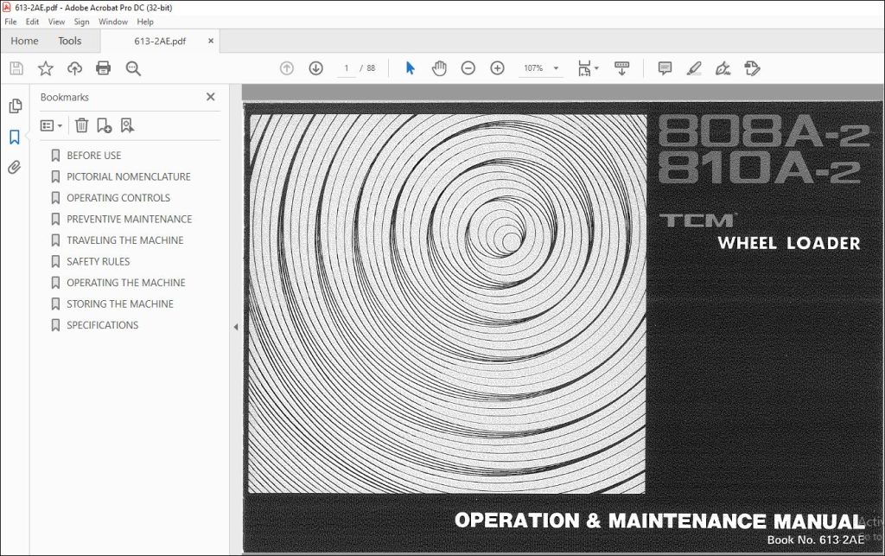Viewport: 885px width, 556px height.
Task: Jump to STORING THE MACHINE bookmark
Action: (120, 304)
